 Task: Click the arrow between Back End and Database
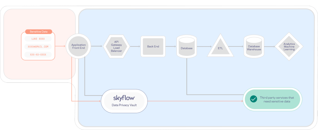pos(171,47)
